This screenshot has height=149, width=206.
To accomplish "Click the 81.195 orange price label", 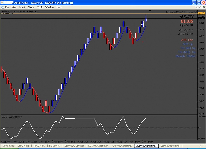I will [201, 13].
